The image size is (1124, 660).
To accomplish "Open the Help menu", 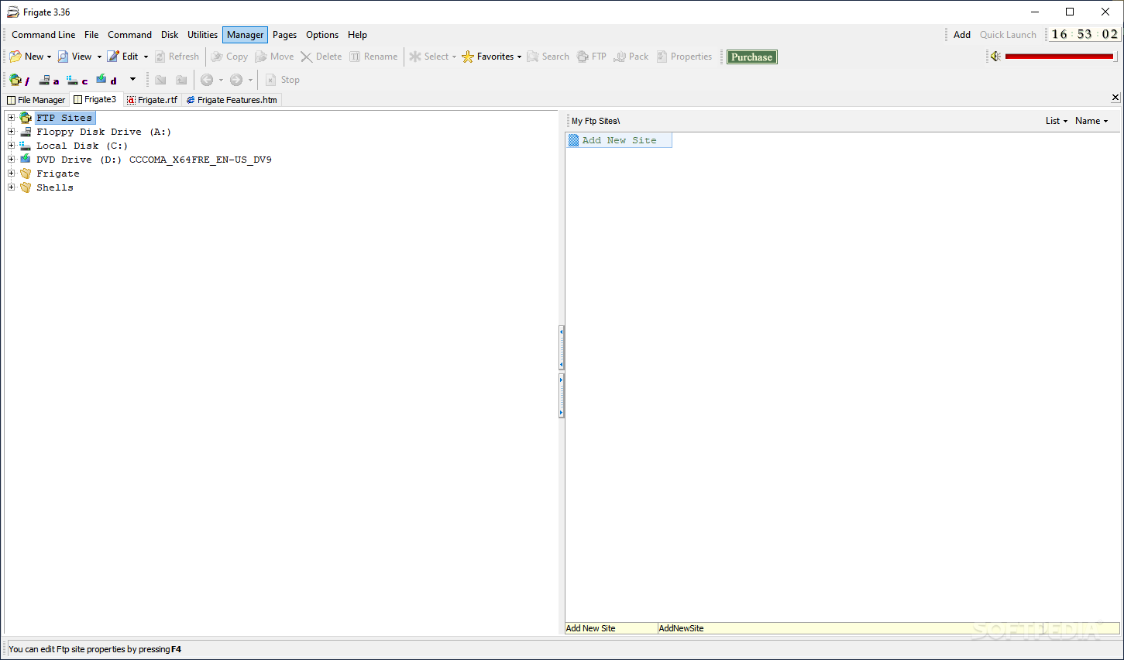I will (357, 35).
